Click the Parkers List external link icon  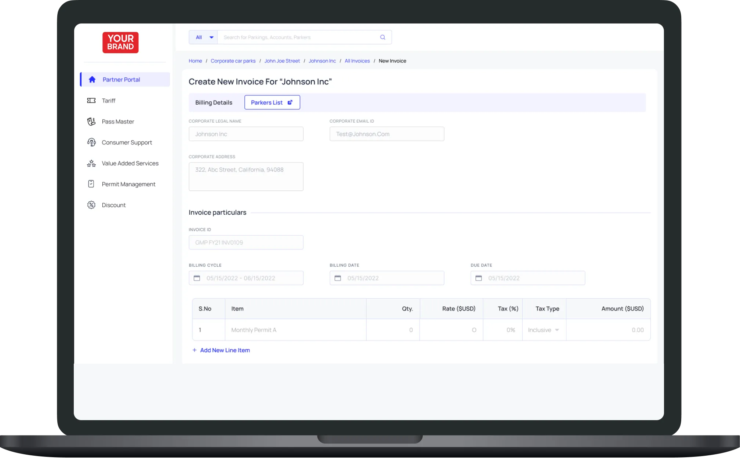290,102
